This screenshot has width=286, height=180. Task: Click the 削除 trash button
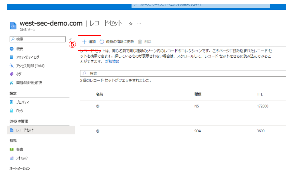[145, 42]
